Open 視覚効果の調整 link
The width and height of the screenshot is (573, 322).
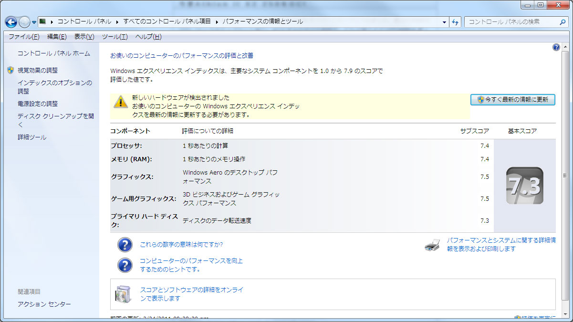pos(38,70)
